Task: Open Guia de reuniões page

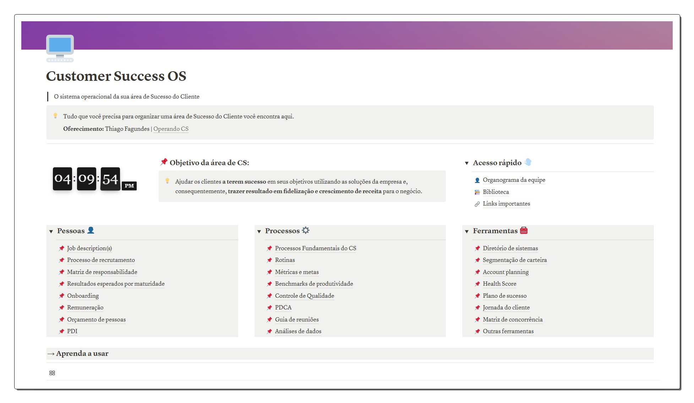Action: coord(297,319)
